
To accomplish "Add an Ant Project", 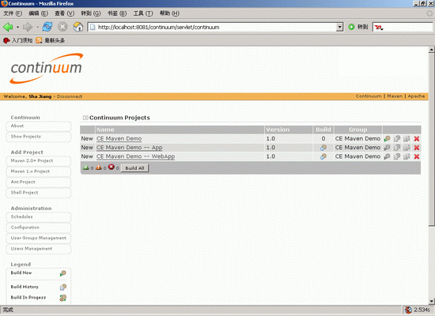I will [39, 182].
